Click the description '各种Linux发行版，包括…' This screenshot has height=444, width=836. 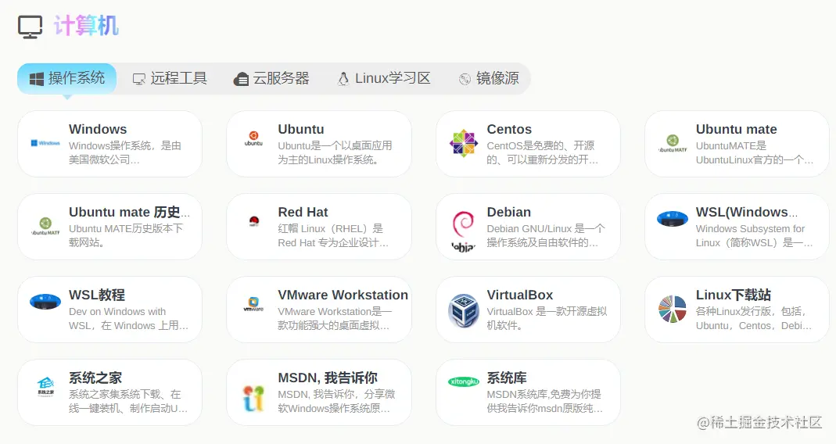click(x=754, y=318)
